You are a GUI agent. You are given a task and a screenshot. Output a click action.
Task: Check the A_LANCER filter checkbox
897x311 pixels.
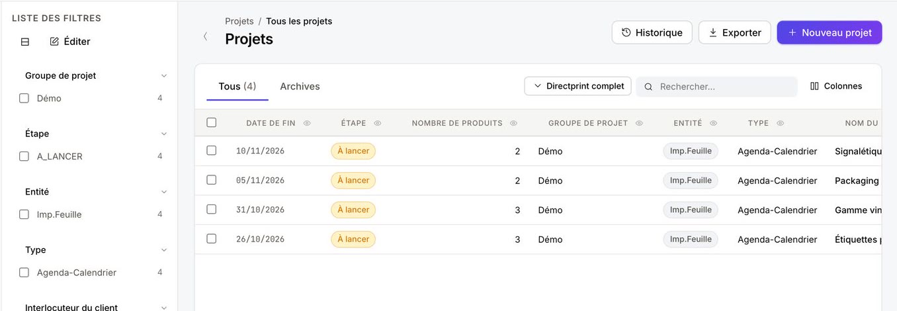click(24, 157)
